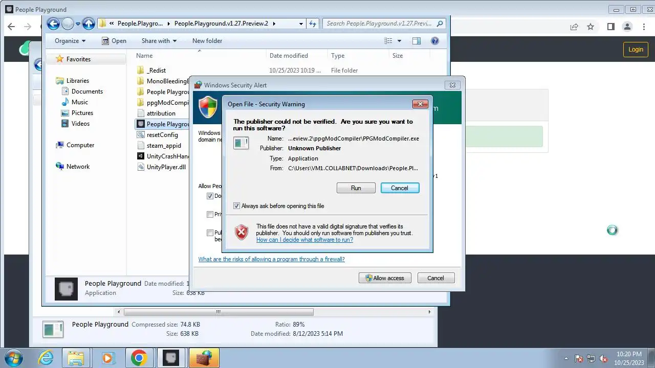Open the Organize menu
Image resolution: width=655 pixels, height=368 pixels.
(70, 41)
